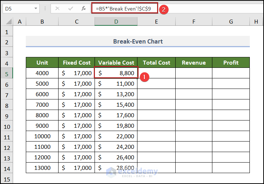
Task: Click the Cancel X icon in formula bar
Action: (x=57, y=8)
